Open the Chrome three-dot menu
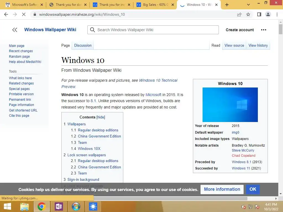 click(277, 14)
